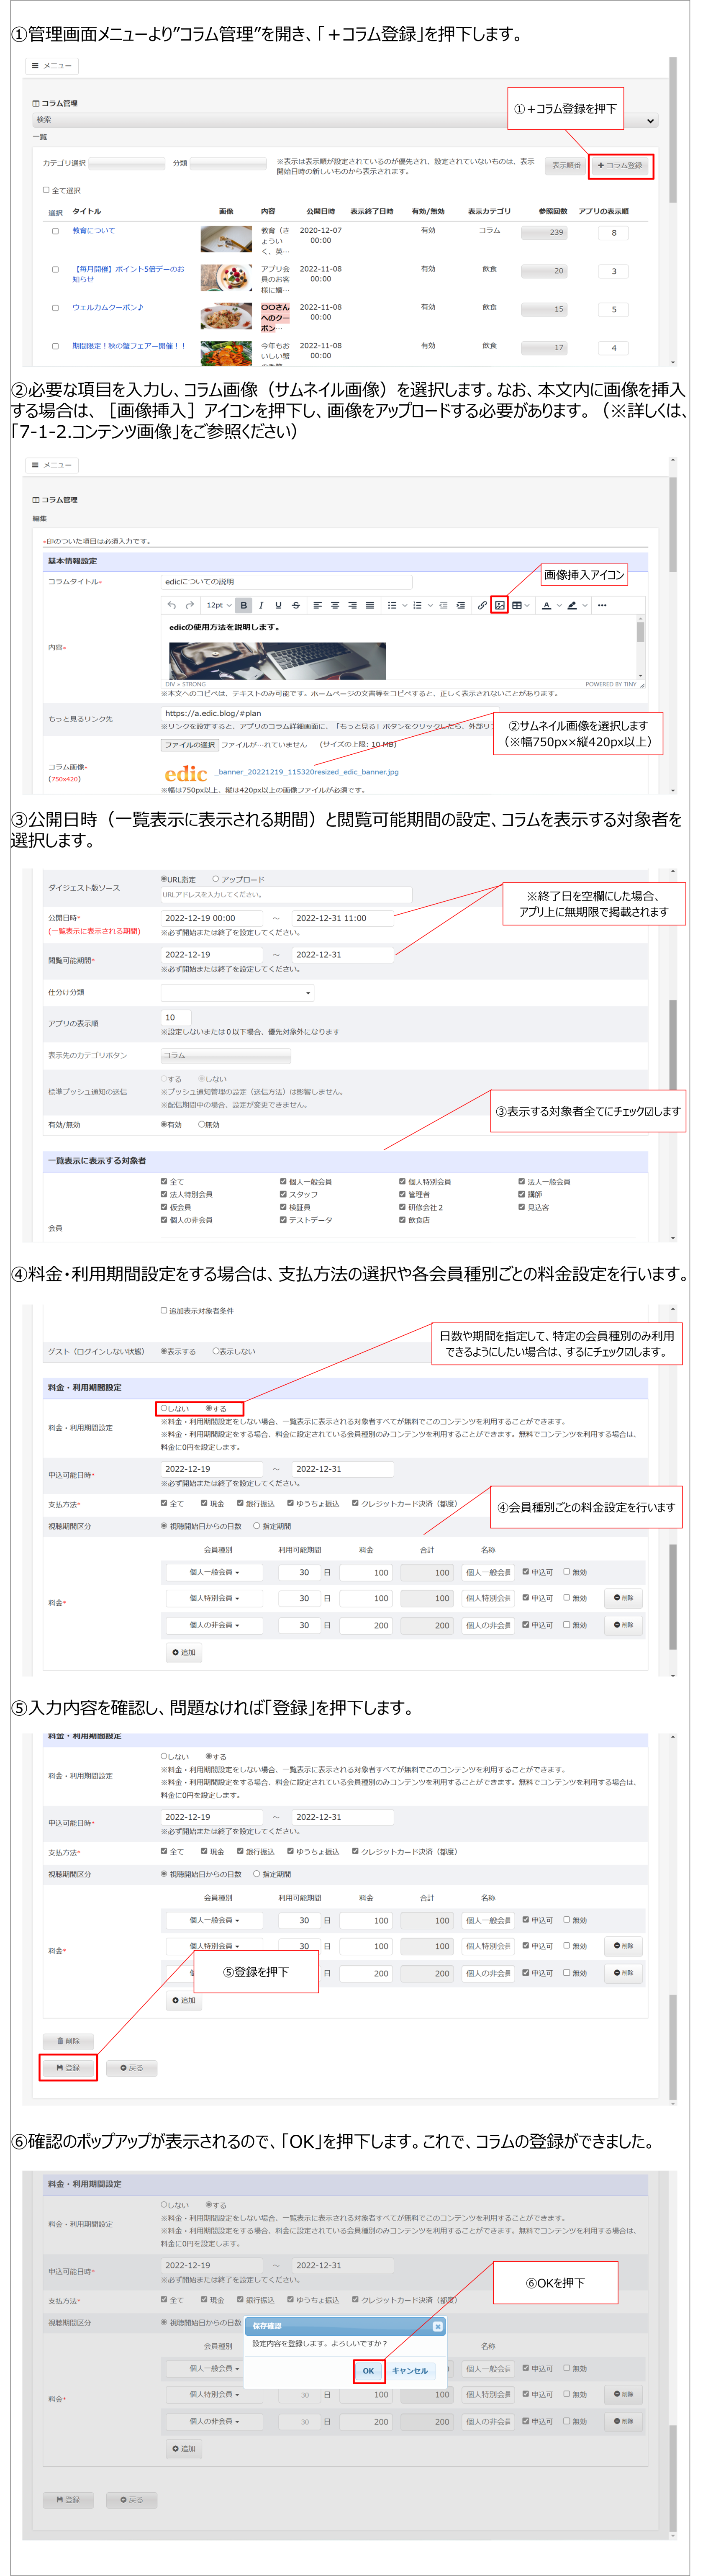This screenshot has height=2576, width=703.
Task: Toggle the テストデータ target audience checkbox
Action: (283, 1220)
